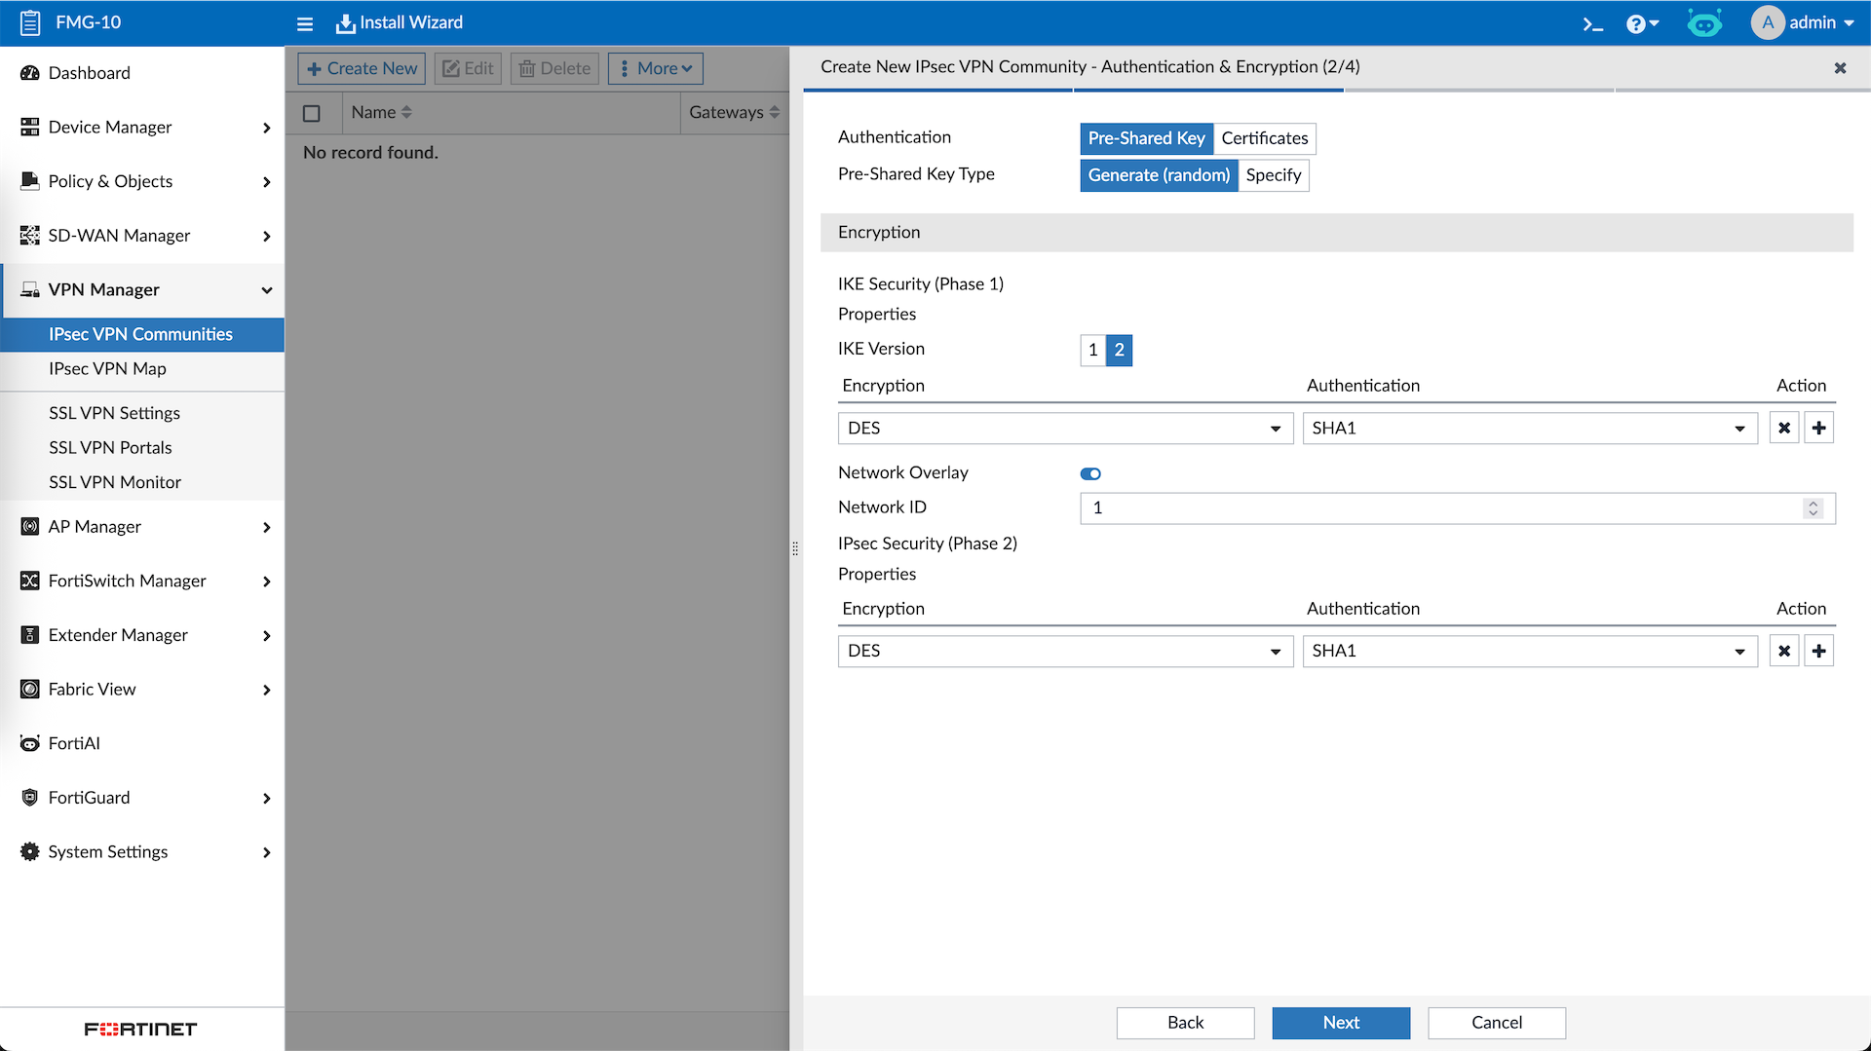Tick the select-all checkbox beside Name
This screenshot has height=1051, width=1871.
312,114
